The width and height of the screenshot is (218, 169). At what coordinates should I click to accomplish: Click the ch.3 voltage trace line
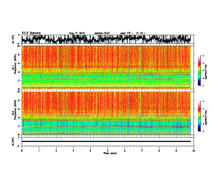pos(106,141)
